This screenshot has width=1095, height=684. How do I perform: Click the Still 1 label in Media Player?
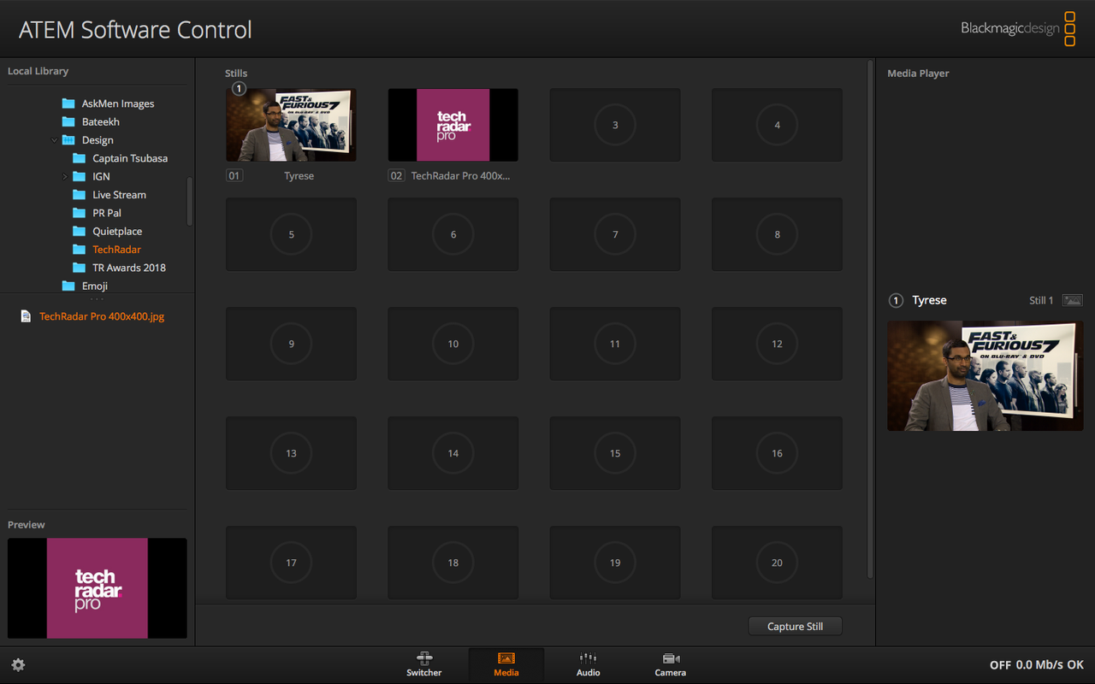point(1041,300)
